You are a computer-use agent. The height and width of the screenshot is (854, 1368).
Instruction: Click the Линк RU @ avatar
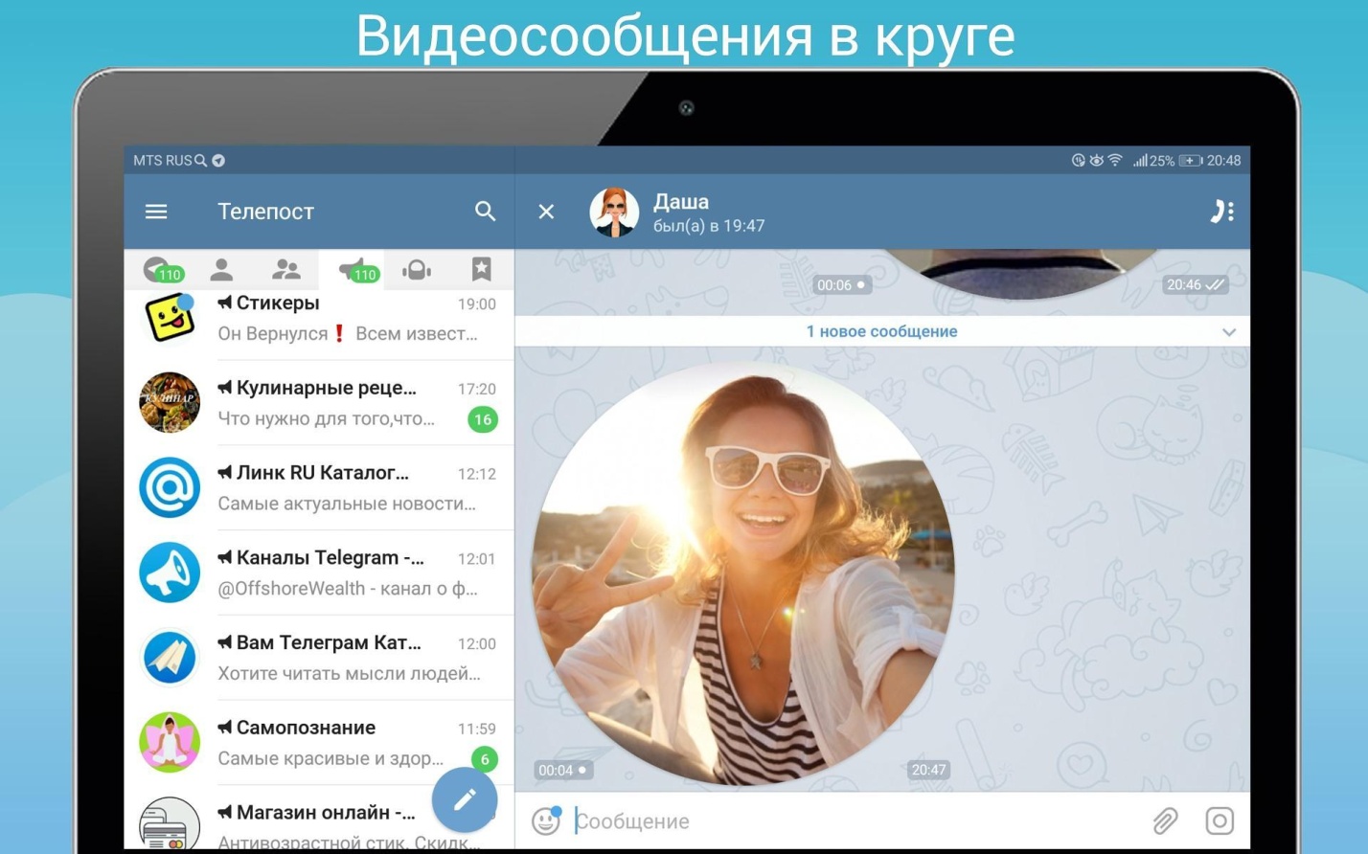click(170, 487)
